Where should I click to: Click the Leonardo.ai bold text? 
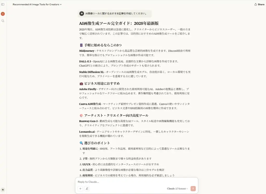pos(87,132)
